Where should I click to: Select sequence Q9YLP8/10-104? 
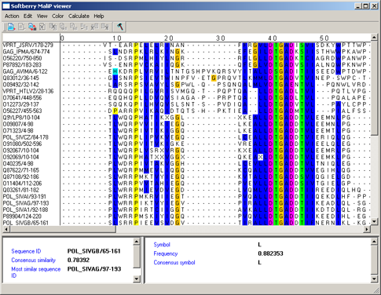[x=21, y=118]
